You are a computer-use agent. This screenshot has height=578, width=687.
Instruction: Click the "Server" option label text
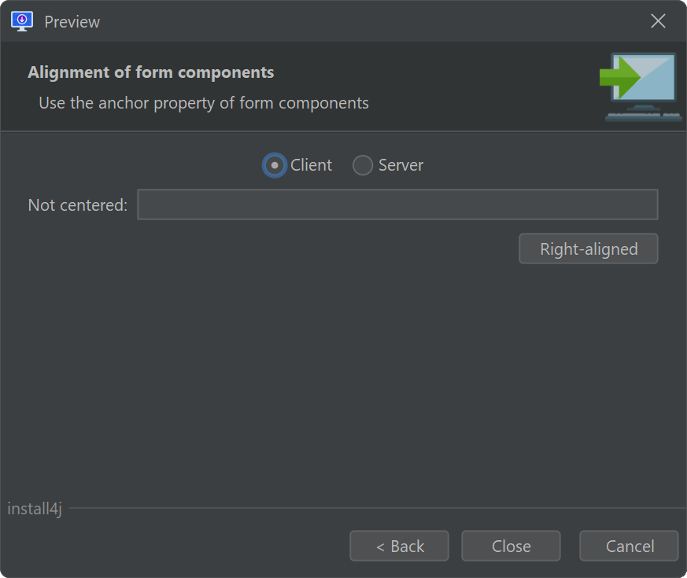point(401,165)
